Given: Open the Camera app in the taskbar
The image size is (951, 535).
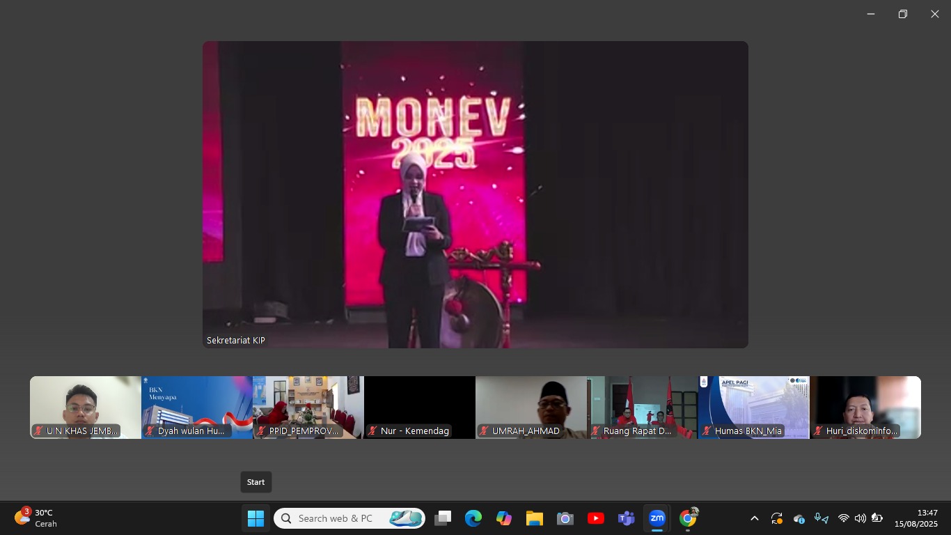Looking at the screenshot, I should click(x=565, y=518).
